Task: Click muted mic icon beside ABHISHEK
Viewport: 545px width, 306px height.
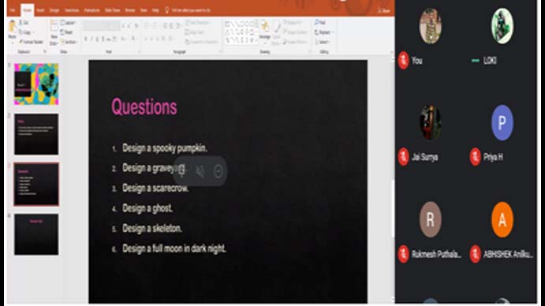Action: pyautogui.click(x=475, y=254)
